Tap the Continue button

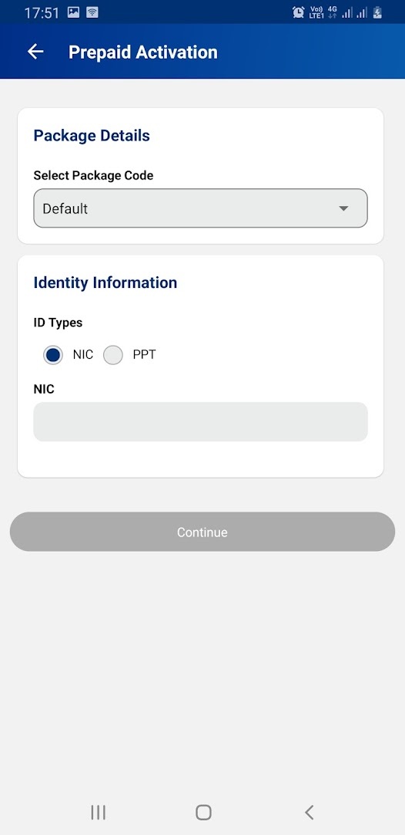click(x=202, y=532)
